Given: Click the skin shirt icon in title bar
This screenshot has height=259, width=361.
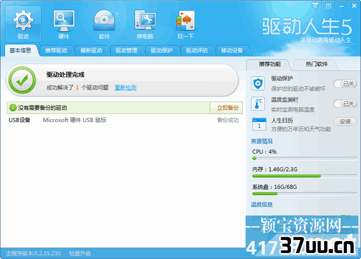Looking at the screenshot, I should tap(315, 5).
